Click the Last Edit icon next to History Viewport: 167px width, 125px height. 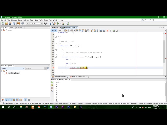[x=65, y=30]
